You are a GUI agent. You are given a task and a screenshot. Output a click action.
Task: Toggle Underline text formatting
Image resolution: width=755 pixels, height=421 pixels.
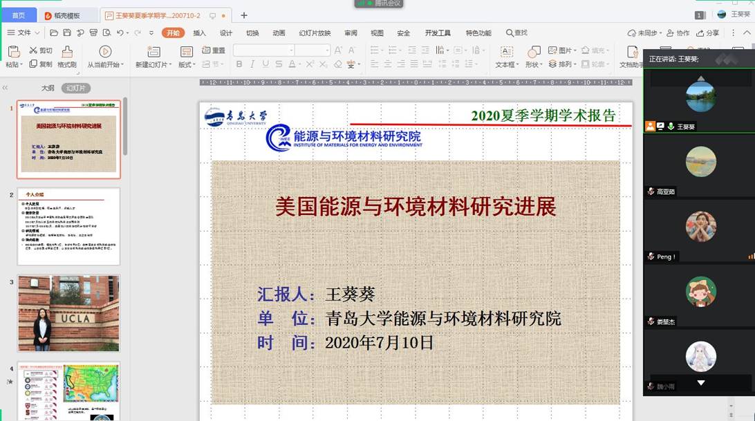tap(265, 64)
